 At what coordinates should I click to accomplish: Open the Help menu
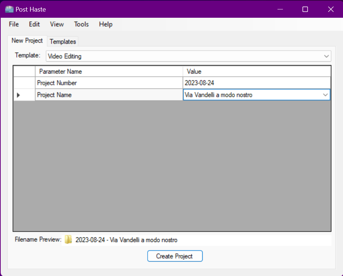tap(106, 24)
